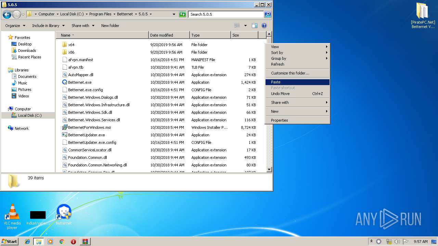Open the Organize dropdown menu
Image resolution: width=438 pixels, height=246 pixels.
[x=15, y=26]
